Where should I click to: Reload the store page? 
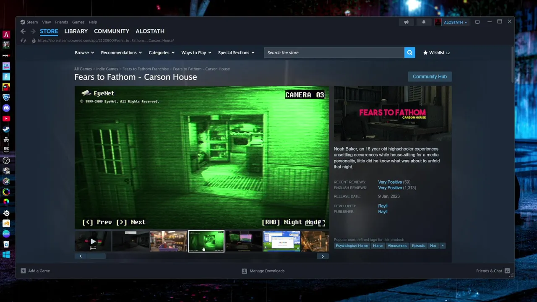23,41
